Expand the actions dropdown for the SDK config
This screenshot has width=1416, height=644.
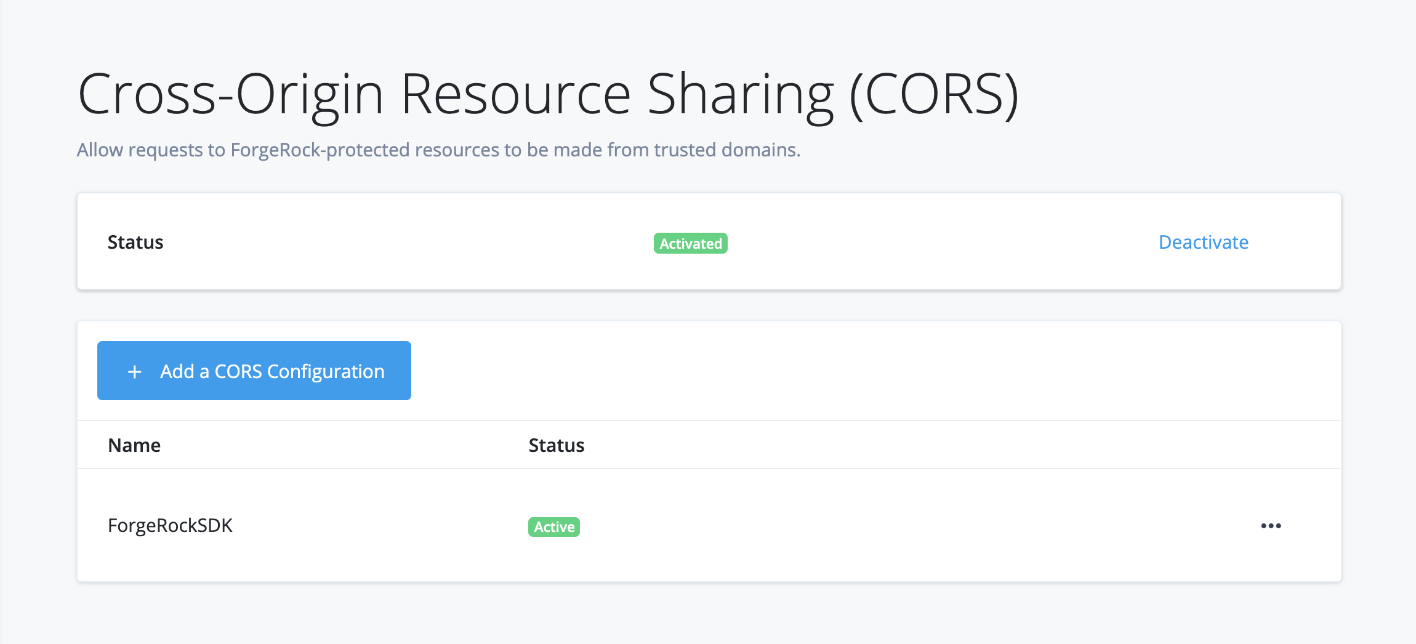pyautogui.click(x=1271, y=525)
